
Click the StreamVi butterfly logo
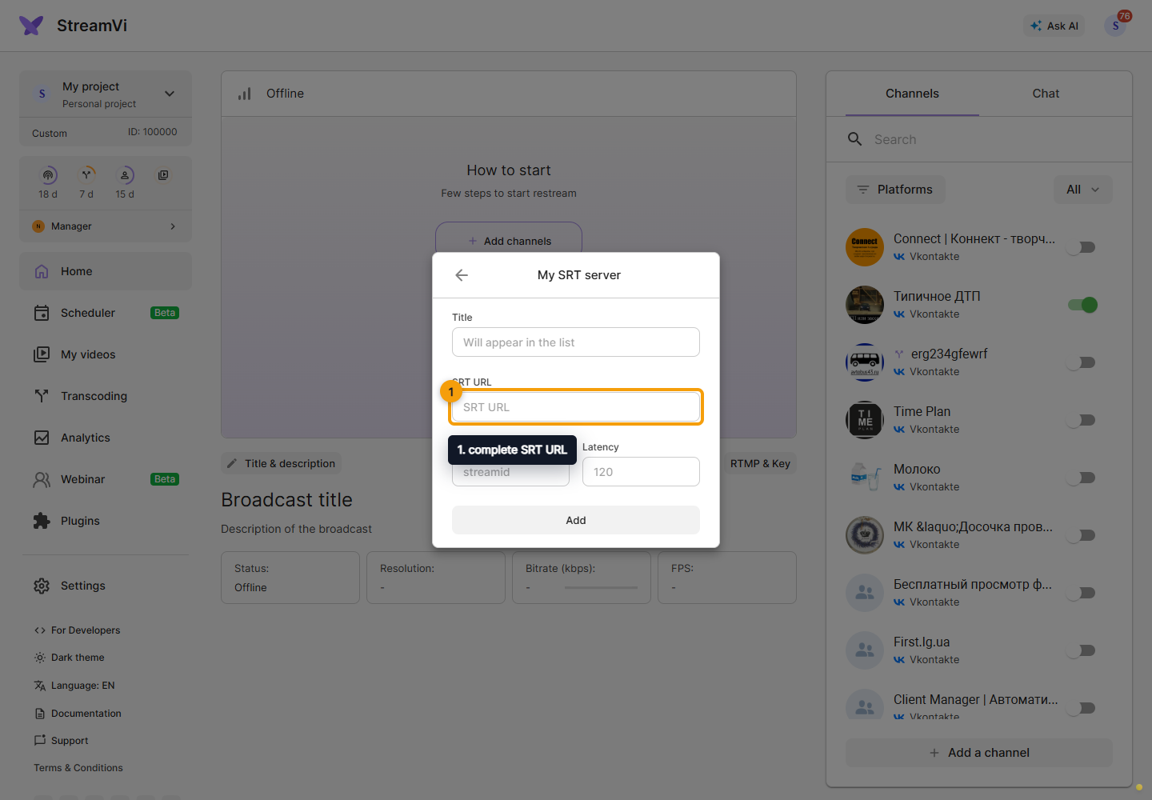[31, 26]
